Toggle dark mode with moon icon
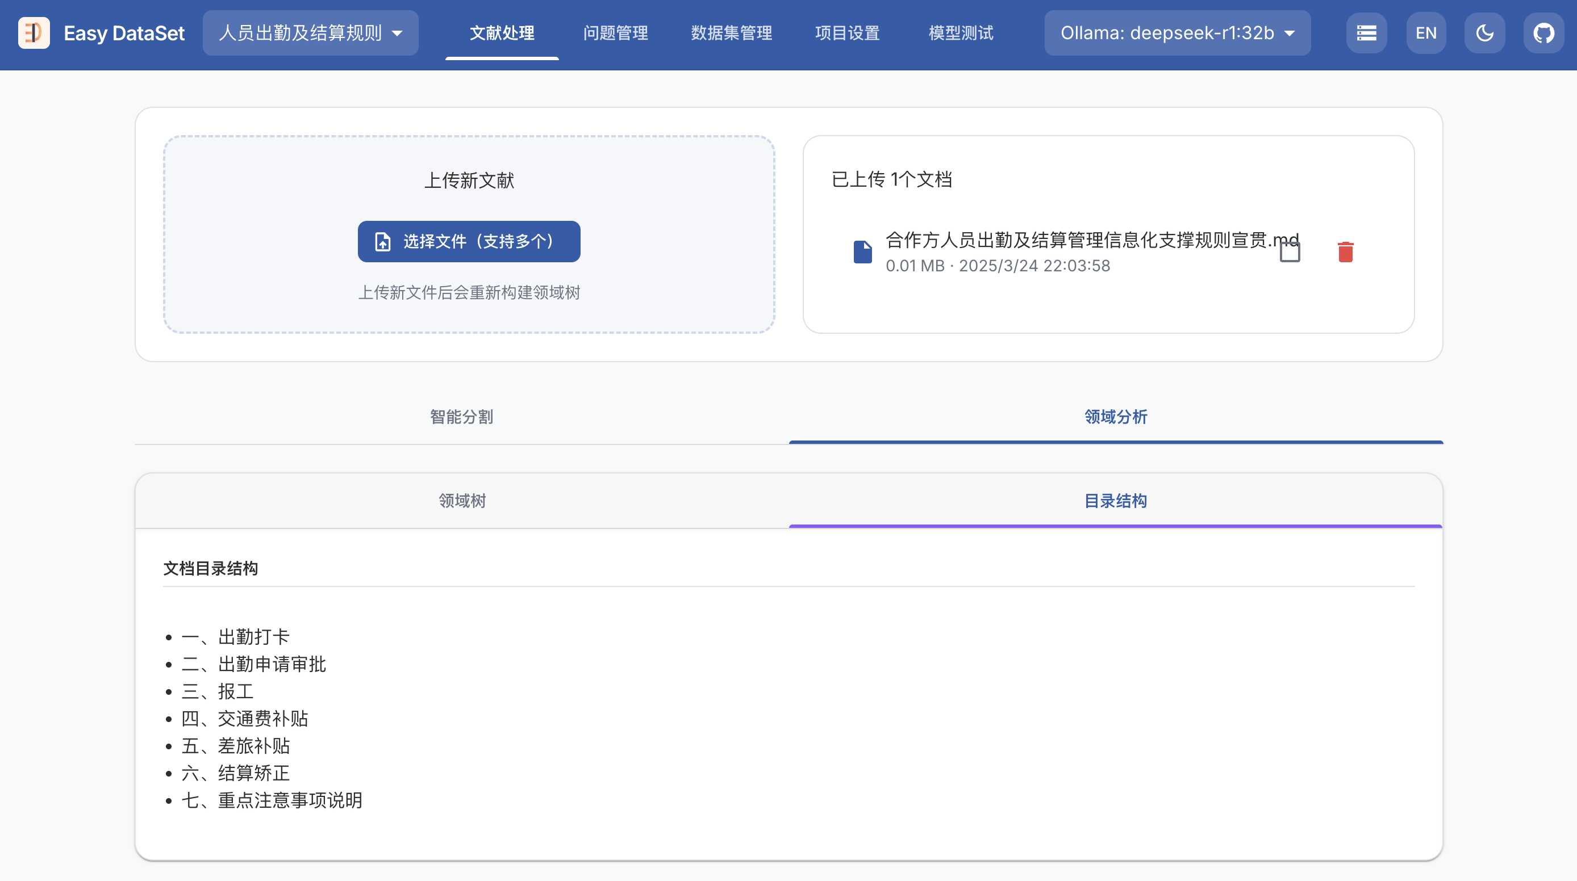This screenshot has width=1577, height=881. point(1484,33)
